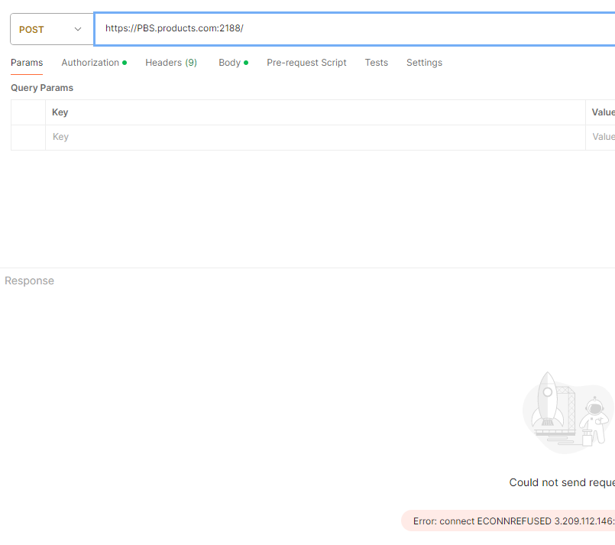Click the empty Value field in Query Params
Viewport: 615px width, 545px height.
click(600, 138)
